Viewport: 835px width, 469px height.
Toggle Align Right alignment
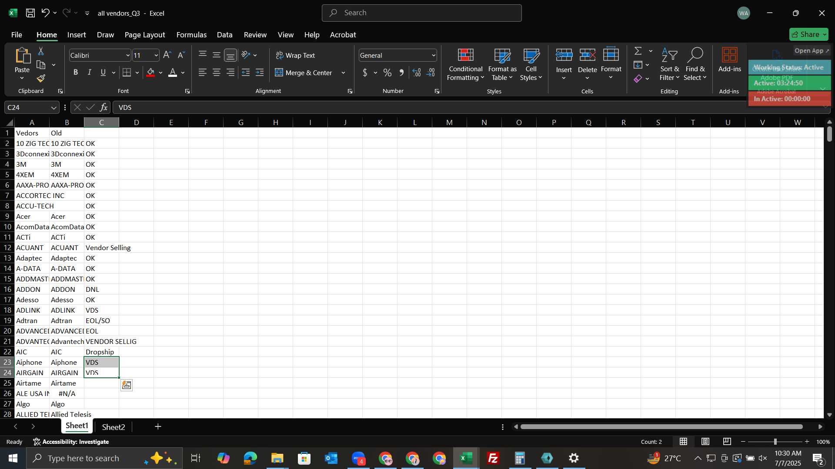point(230,73)
